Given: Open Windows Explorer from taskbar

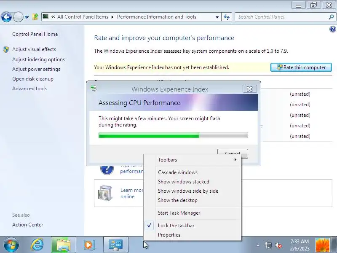Looking at the screenshot, I should coord(64,245).
